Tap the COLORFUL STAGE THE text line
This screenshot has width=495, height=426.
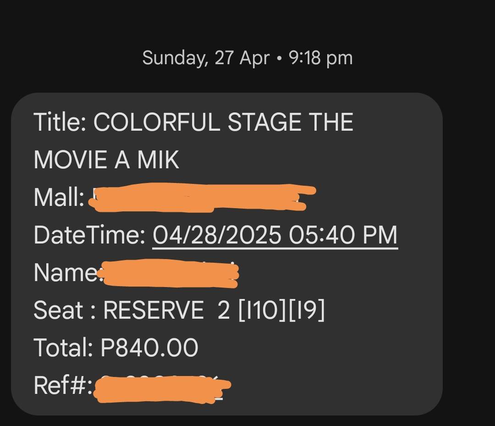(x=223, y=122)
